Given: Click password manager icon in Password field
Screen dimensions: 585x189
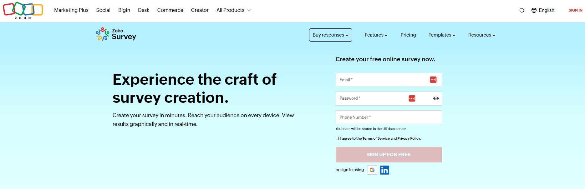Looking at the screenshot, I should (412, 98).
